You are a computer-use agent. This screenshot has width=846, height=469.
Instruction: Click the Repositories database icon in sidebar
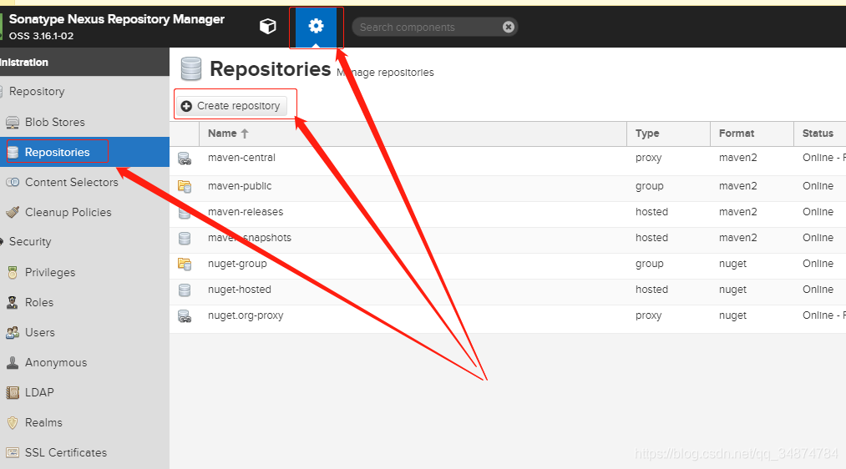pos(13,152)
